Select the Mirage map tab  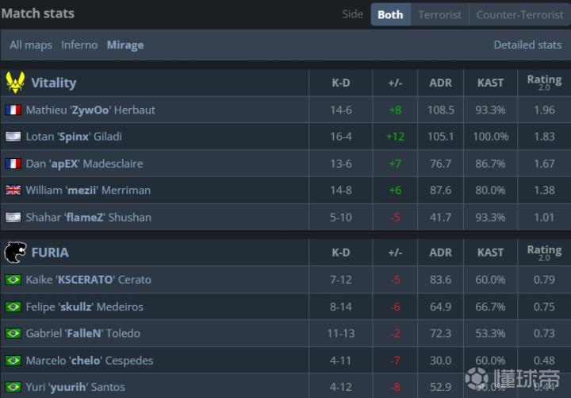(x=125, y=44)
